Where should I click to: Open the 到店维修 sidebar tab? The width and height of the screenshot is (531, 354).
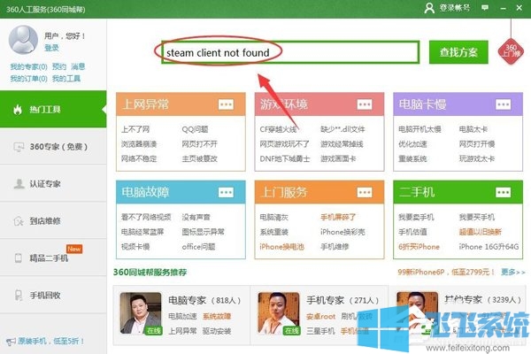pyautogui.click(x=46, y=221)
